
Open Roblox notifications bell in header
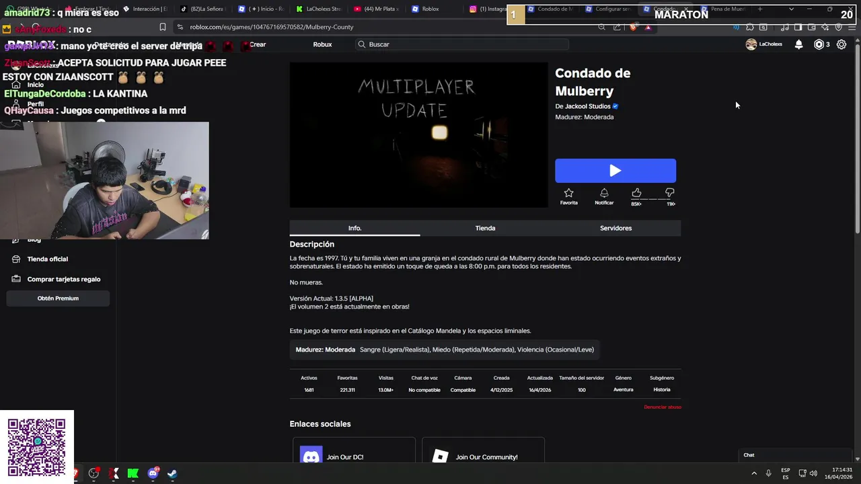(798, 44)
